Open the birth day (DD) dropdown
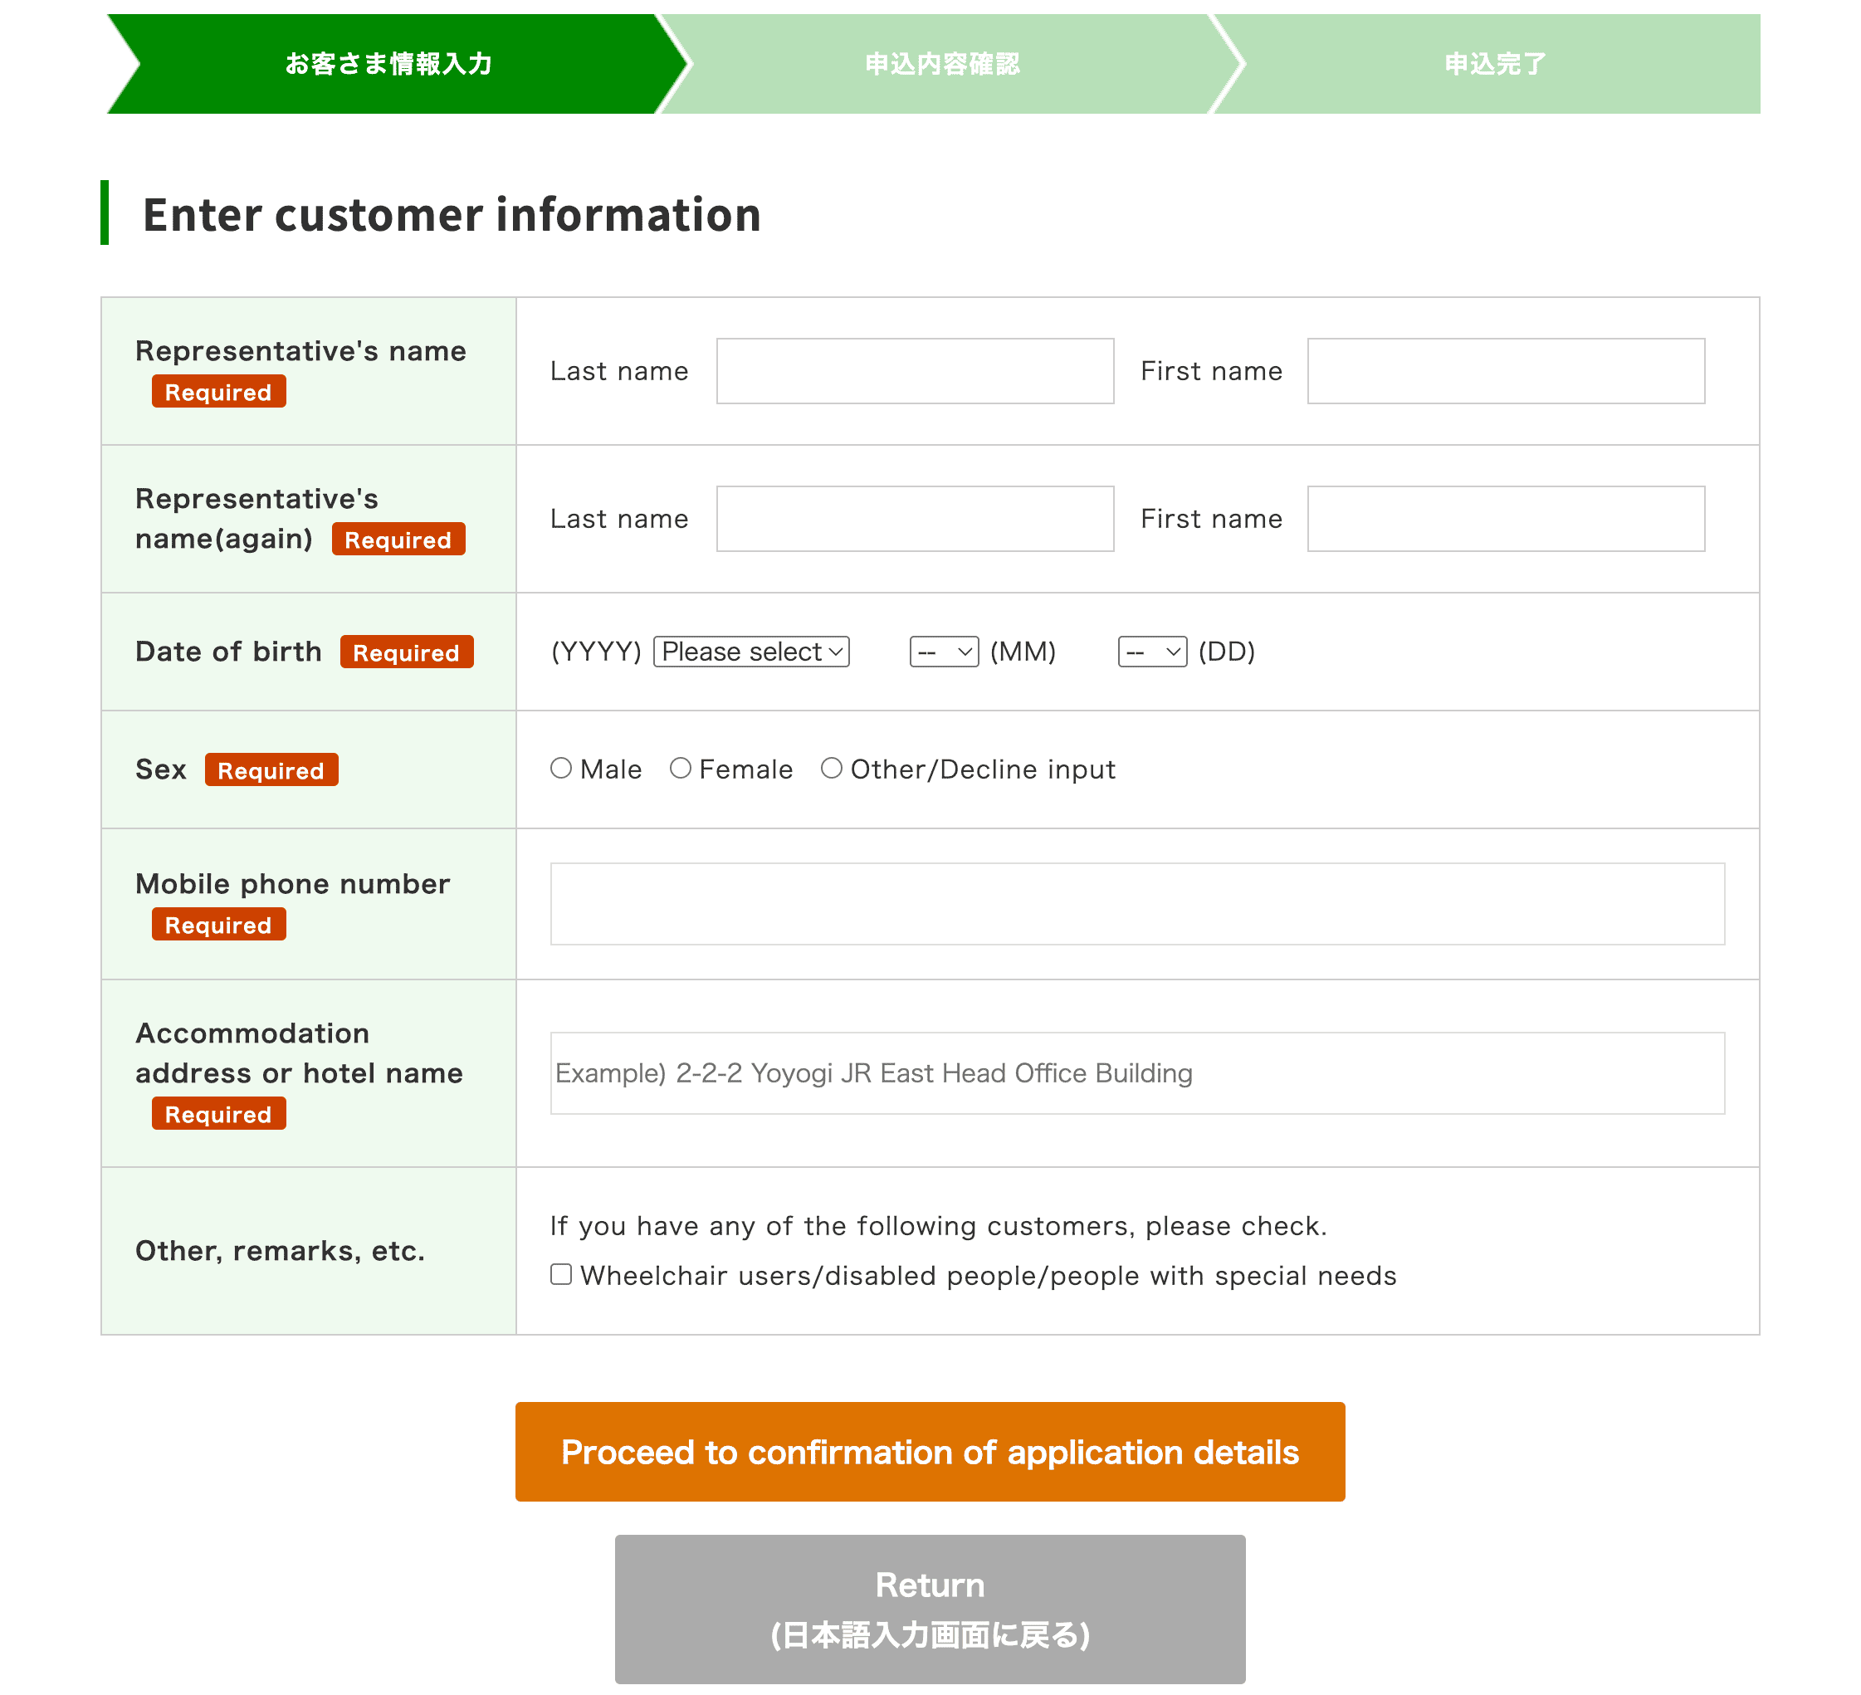The width and height of the screenshot is (1861, 1695). 1152,652
